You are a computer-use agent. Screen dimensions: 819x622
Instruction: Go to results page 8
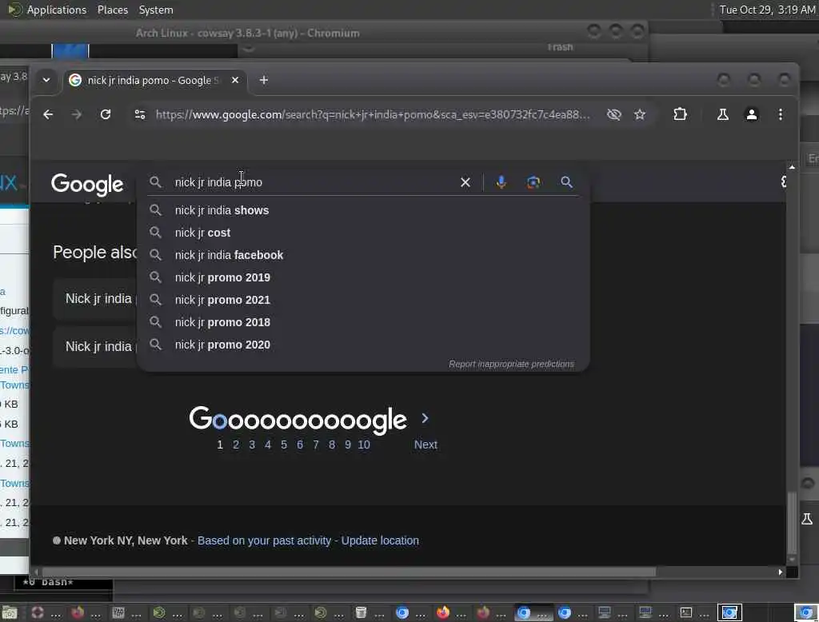coord(332,445)
